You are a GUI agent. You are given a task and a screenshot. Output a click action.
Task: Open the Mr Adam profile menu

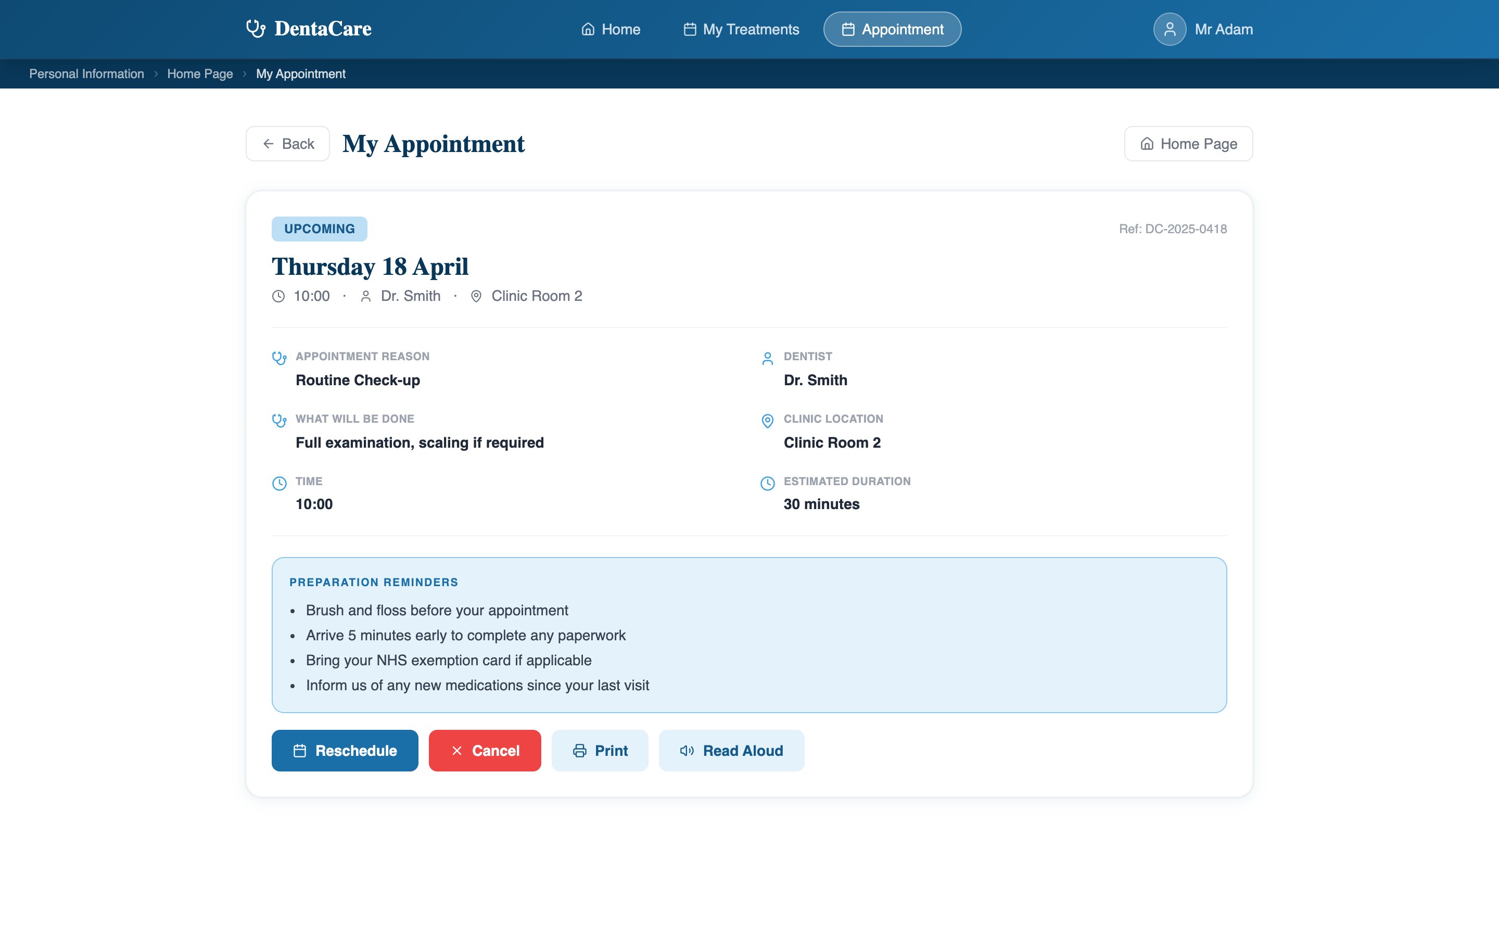(x=1203, y=29)
